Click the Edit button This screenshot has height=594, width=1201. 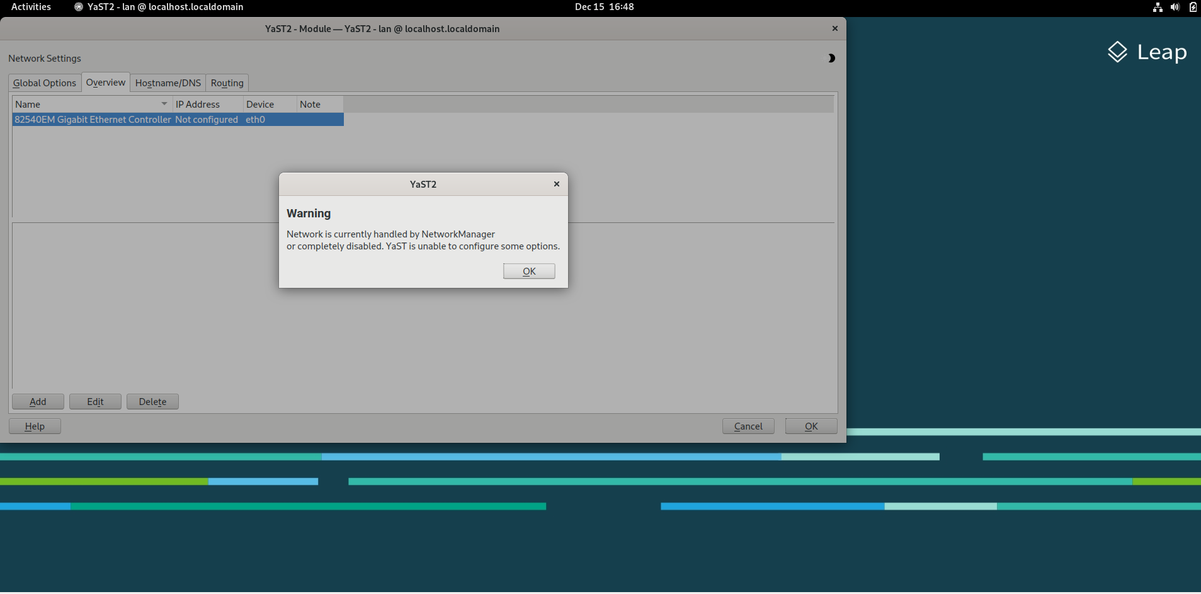pyautogui.click(x=95, y=401)
